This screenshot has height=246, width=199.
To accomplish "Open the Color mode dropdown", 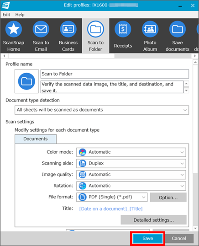I will (131, 152).
